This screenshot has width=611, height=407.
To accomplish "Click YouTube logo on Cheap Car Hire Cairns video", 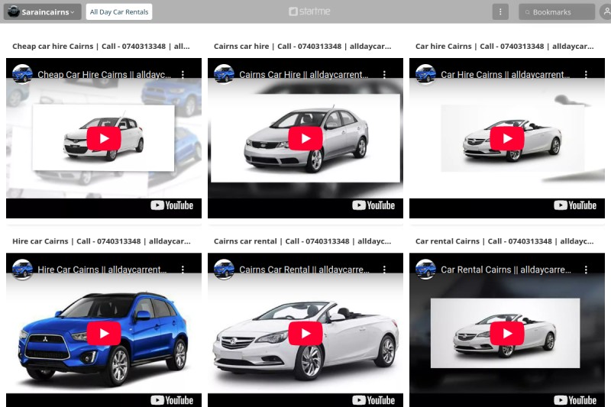I will coord(172,205).
